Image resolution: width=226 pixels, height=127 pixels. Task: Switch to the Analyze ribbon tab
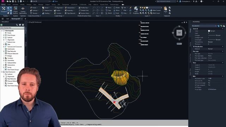(x=29, y=5)
